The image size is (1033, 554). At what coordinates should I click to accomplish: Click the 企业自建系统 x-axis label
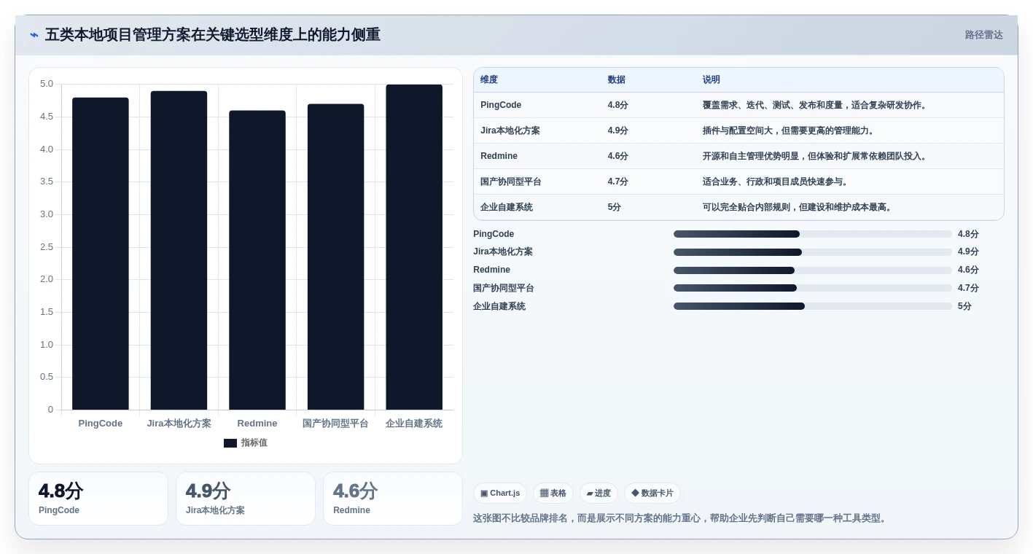pos(414,424)
